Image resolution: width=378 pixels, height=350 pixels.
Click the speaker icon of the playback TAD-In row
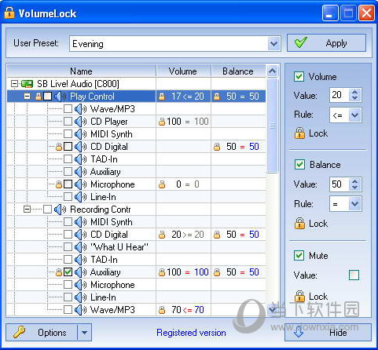80,159
